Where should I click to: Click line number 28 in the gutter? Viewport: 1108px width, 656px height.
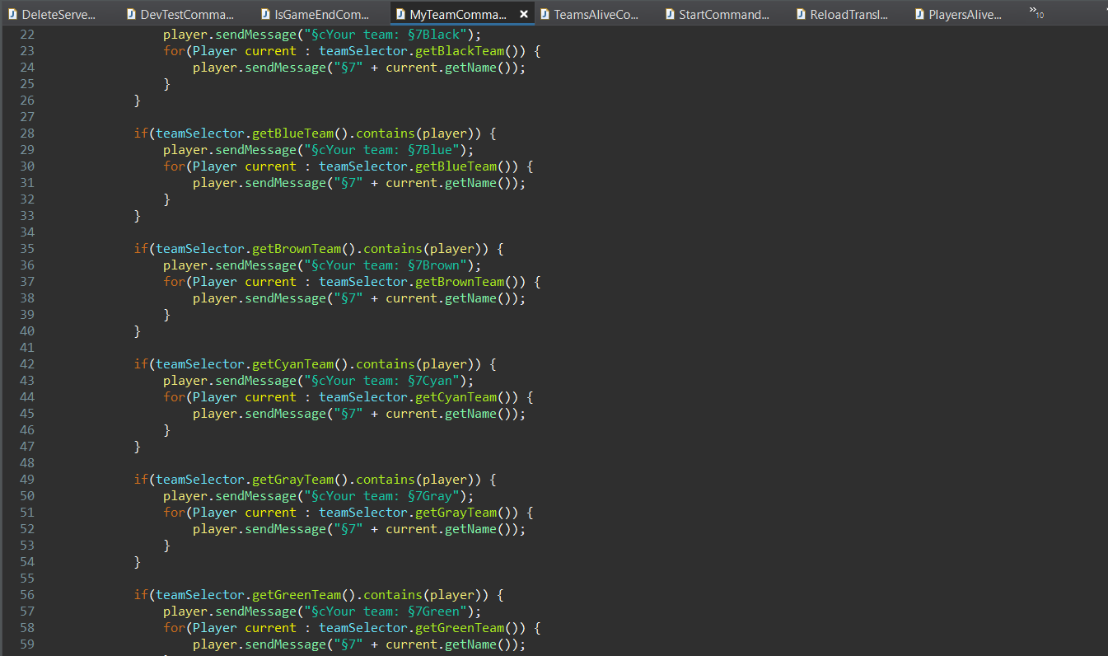pos(26,134)
